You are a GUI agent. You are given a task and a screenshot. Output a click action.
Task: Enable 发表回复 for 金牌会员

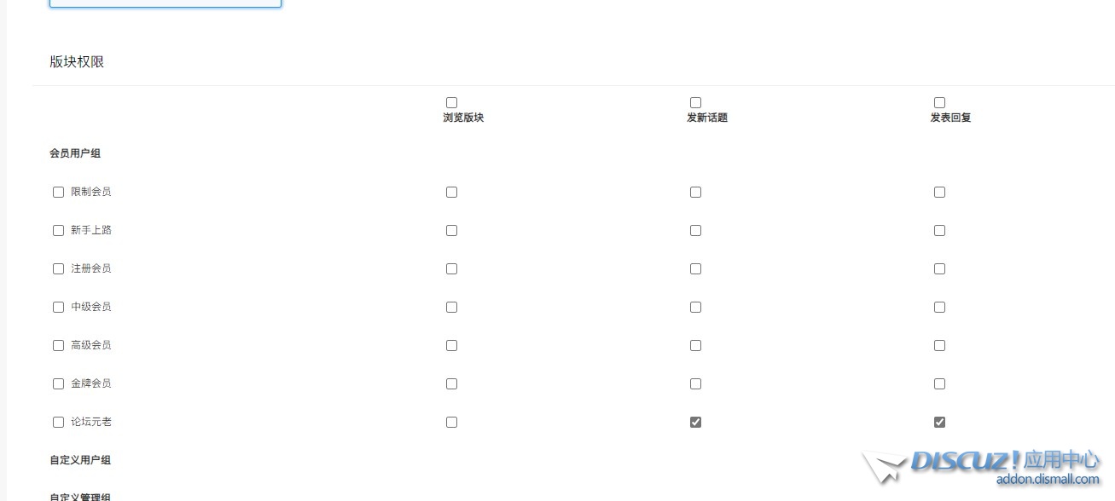coord(939,384)
